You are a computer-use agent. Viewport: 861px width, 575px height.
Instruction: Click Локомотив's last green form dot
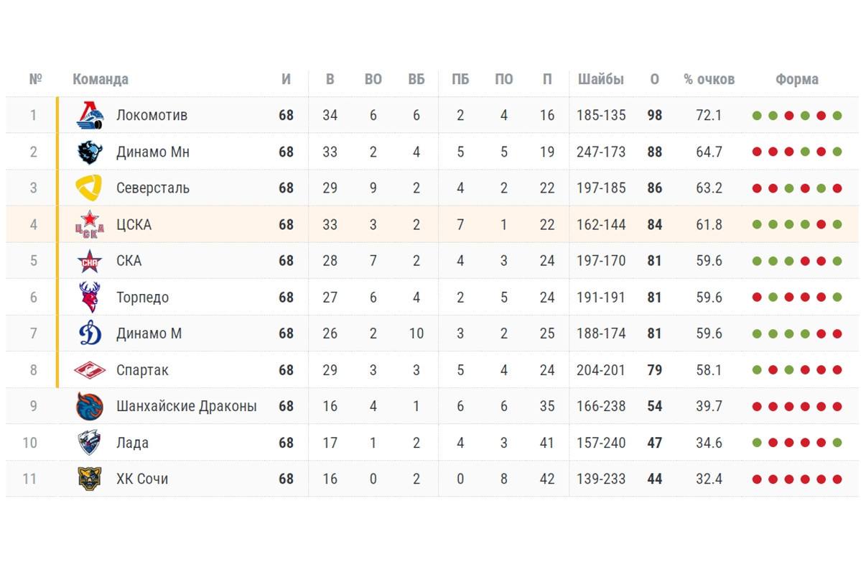click(837, 116)
